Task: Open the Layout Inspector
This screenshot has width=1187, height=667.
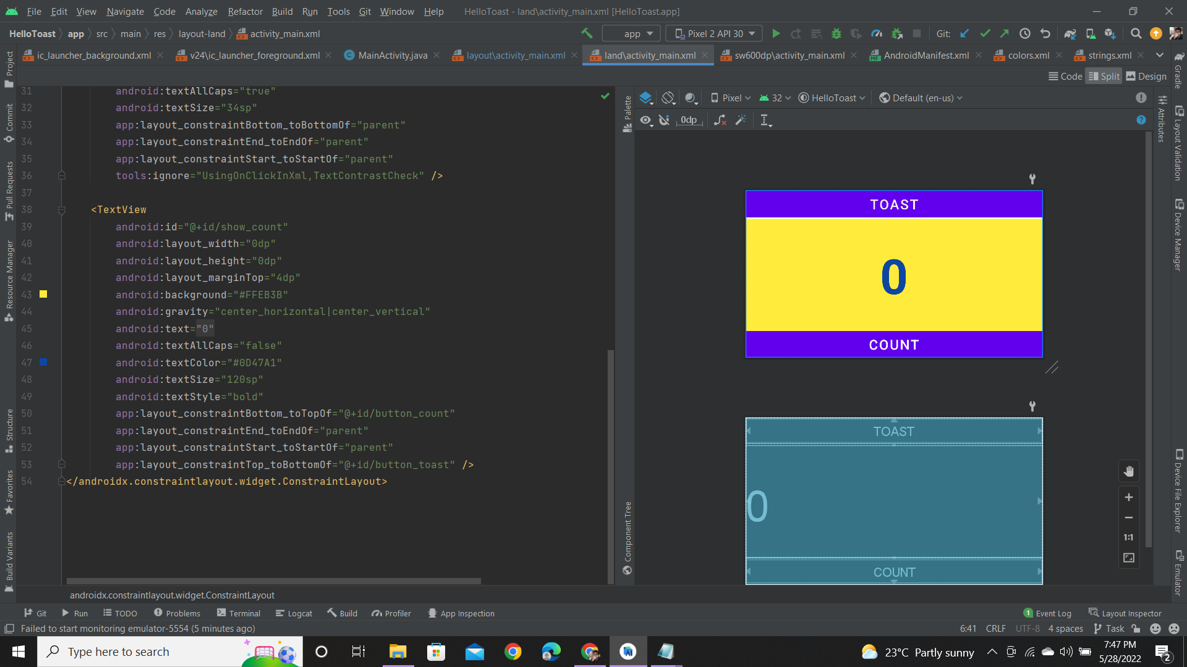Action: click(1131, 613)
